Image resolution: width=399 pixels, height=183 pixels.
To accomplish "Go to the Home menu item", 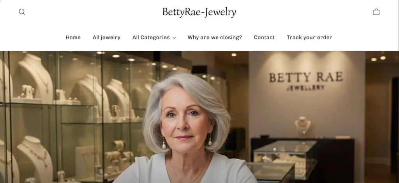I will coord(73,38).
